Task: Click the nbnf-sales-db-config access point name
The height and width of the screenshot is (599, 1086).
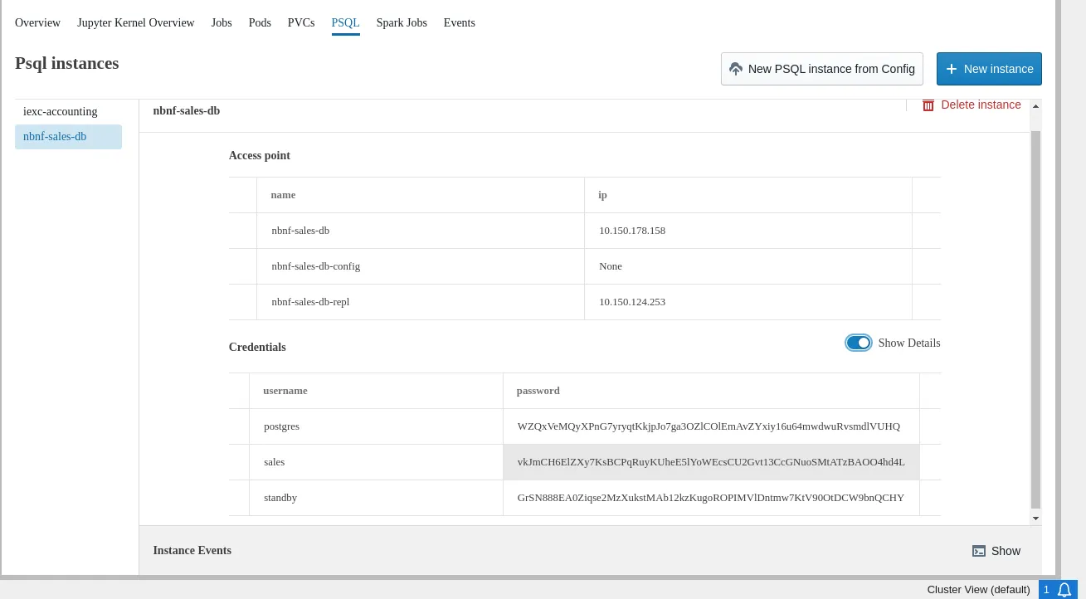Action: [x=316, y=266]
